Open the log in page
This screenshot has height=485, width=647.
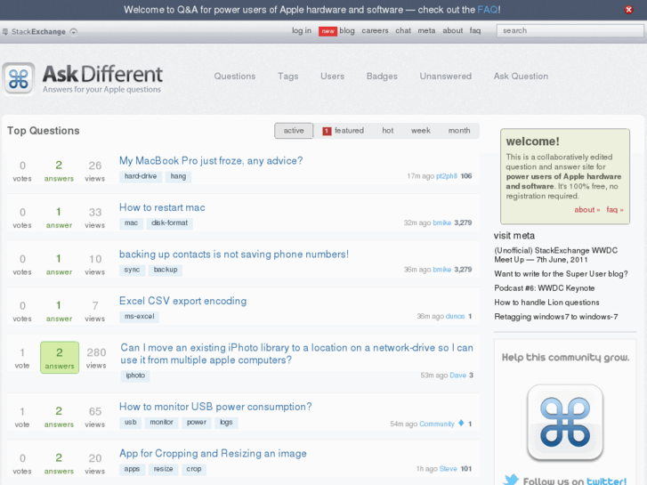click(x=301, y=30)
